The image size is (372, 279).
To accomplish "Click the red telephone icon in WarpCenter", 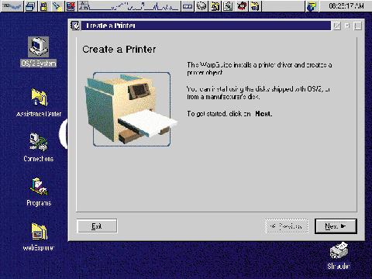I will click(242, 6).
